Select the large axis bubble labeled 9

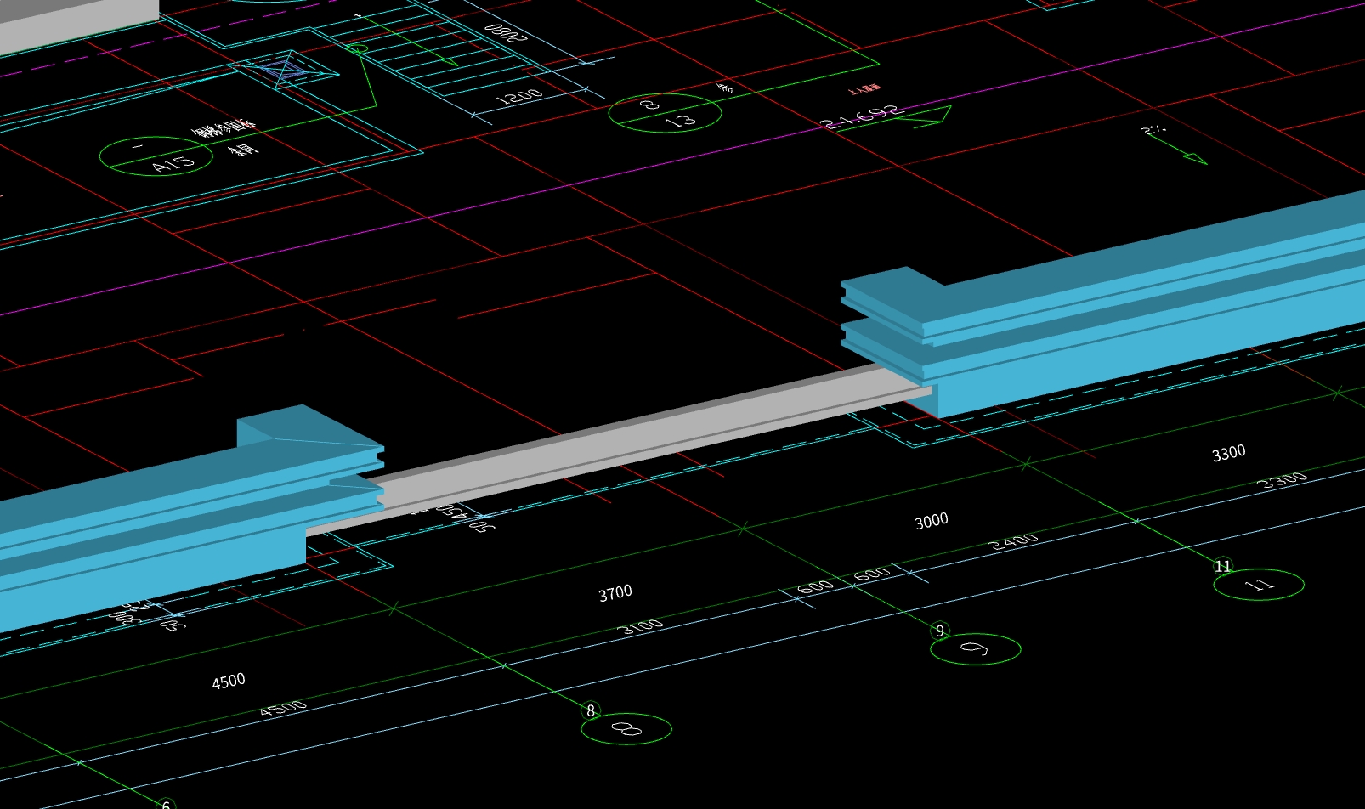coord(976,649)
